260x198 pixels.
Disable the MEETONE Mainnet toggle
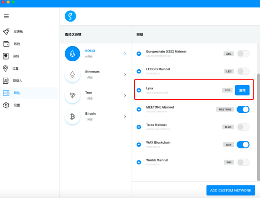tap(243, 110)
